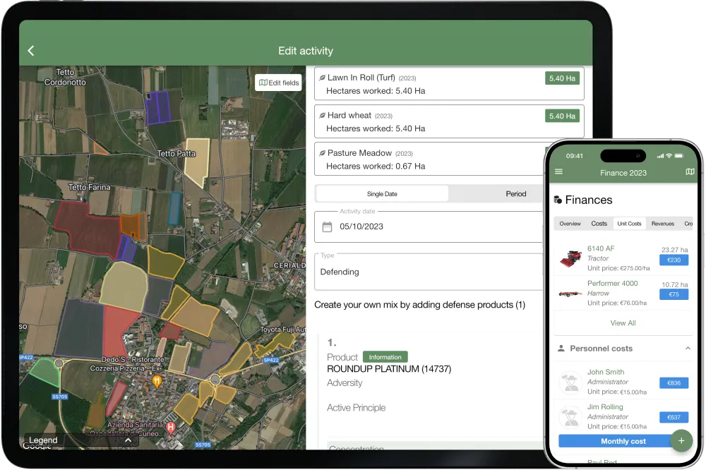Click the leaf icon beside Hard wheat
This screenshot has width=706, height=470.
323,116
